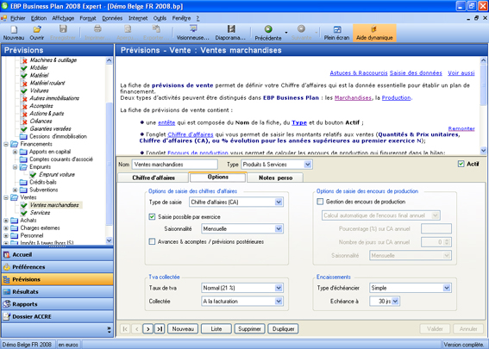Expand the Subventions tree folder

pyautogui.click(x=15, y=190)
